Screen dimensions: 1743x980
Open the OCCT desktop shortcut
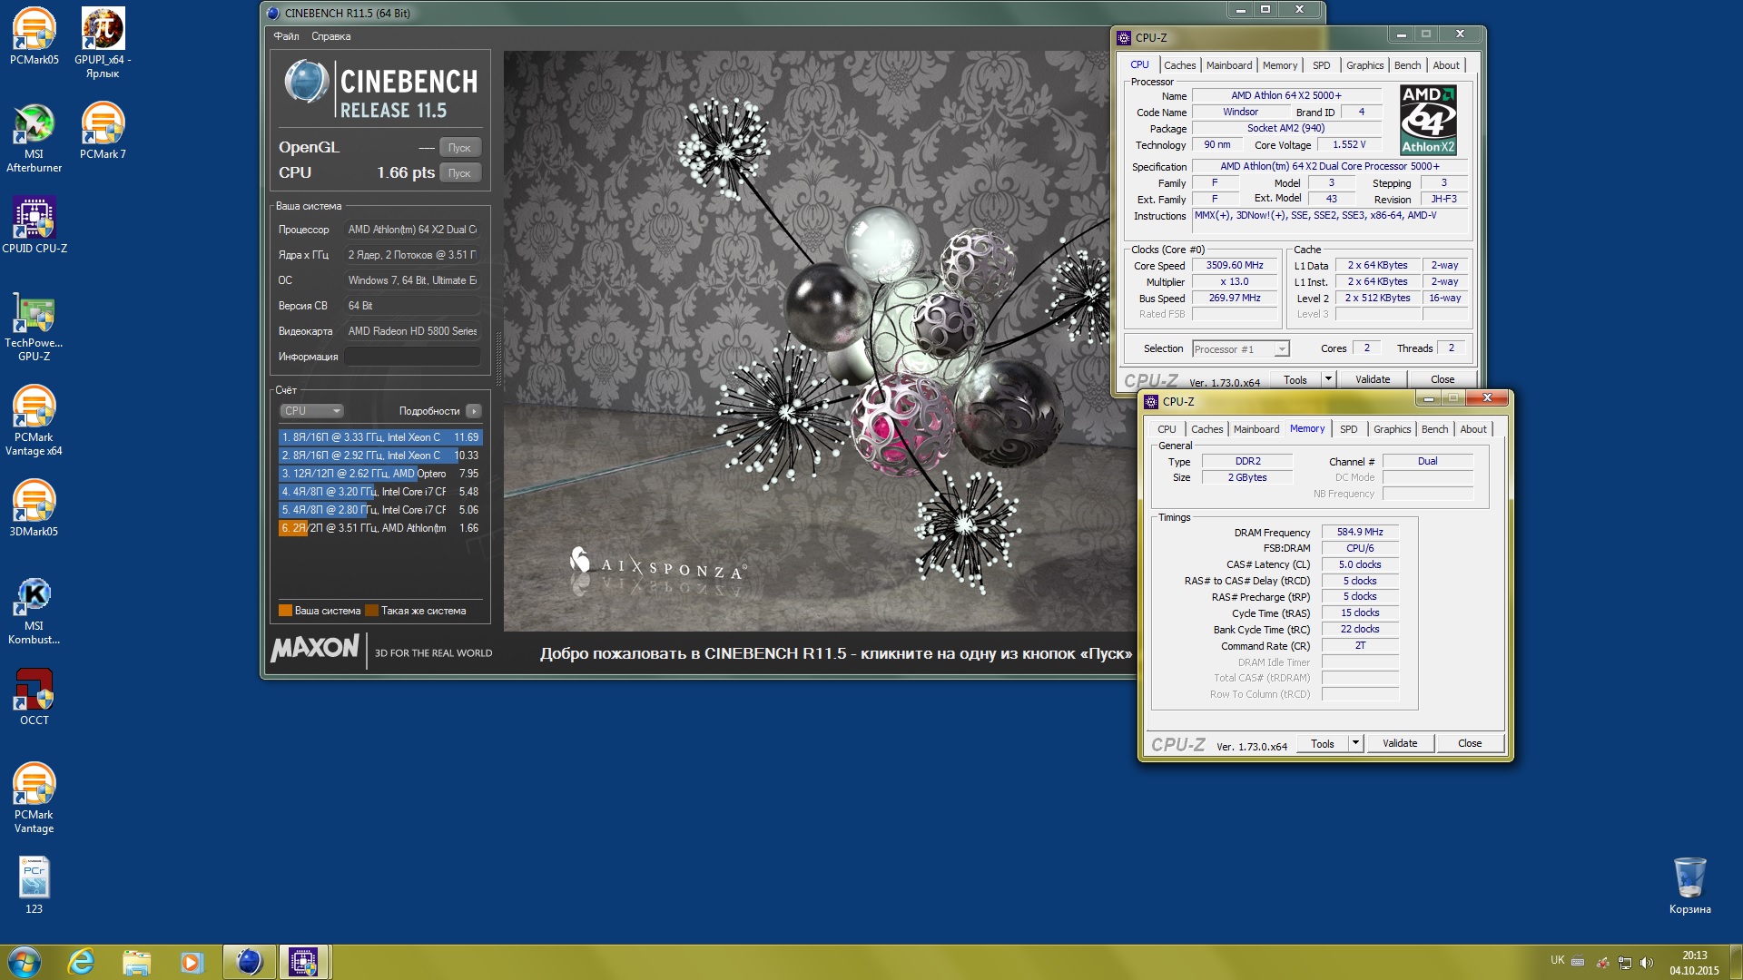[34, 697]
